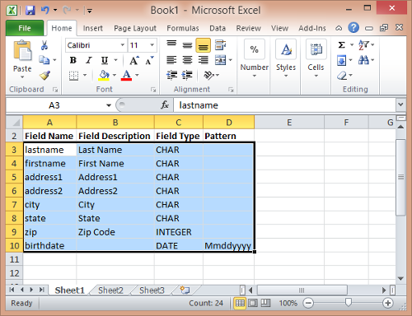This screenshot has width=412, height=316.
Task: Click the AutoSum sigma icon
Action: coord(341,45)
